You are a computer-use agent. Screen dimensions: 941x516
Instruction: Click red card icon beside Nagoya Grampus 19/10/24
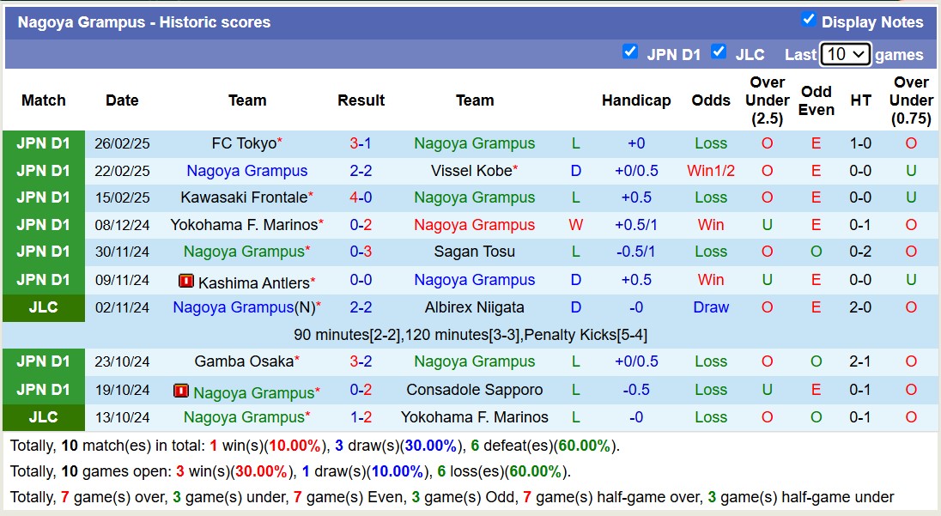181,391
